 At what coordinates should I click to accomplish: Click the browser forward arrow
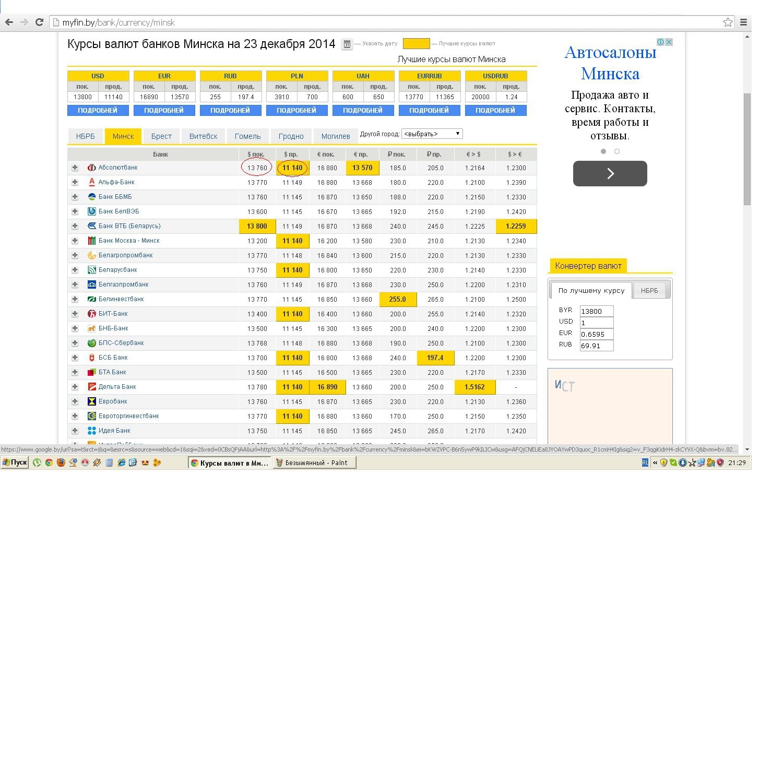(24, 22)
